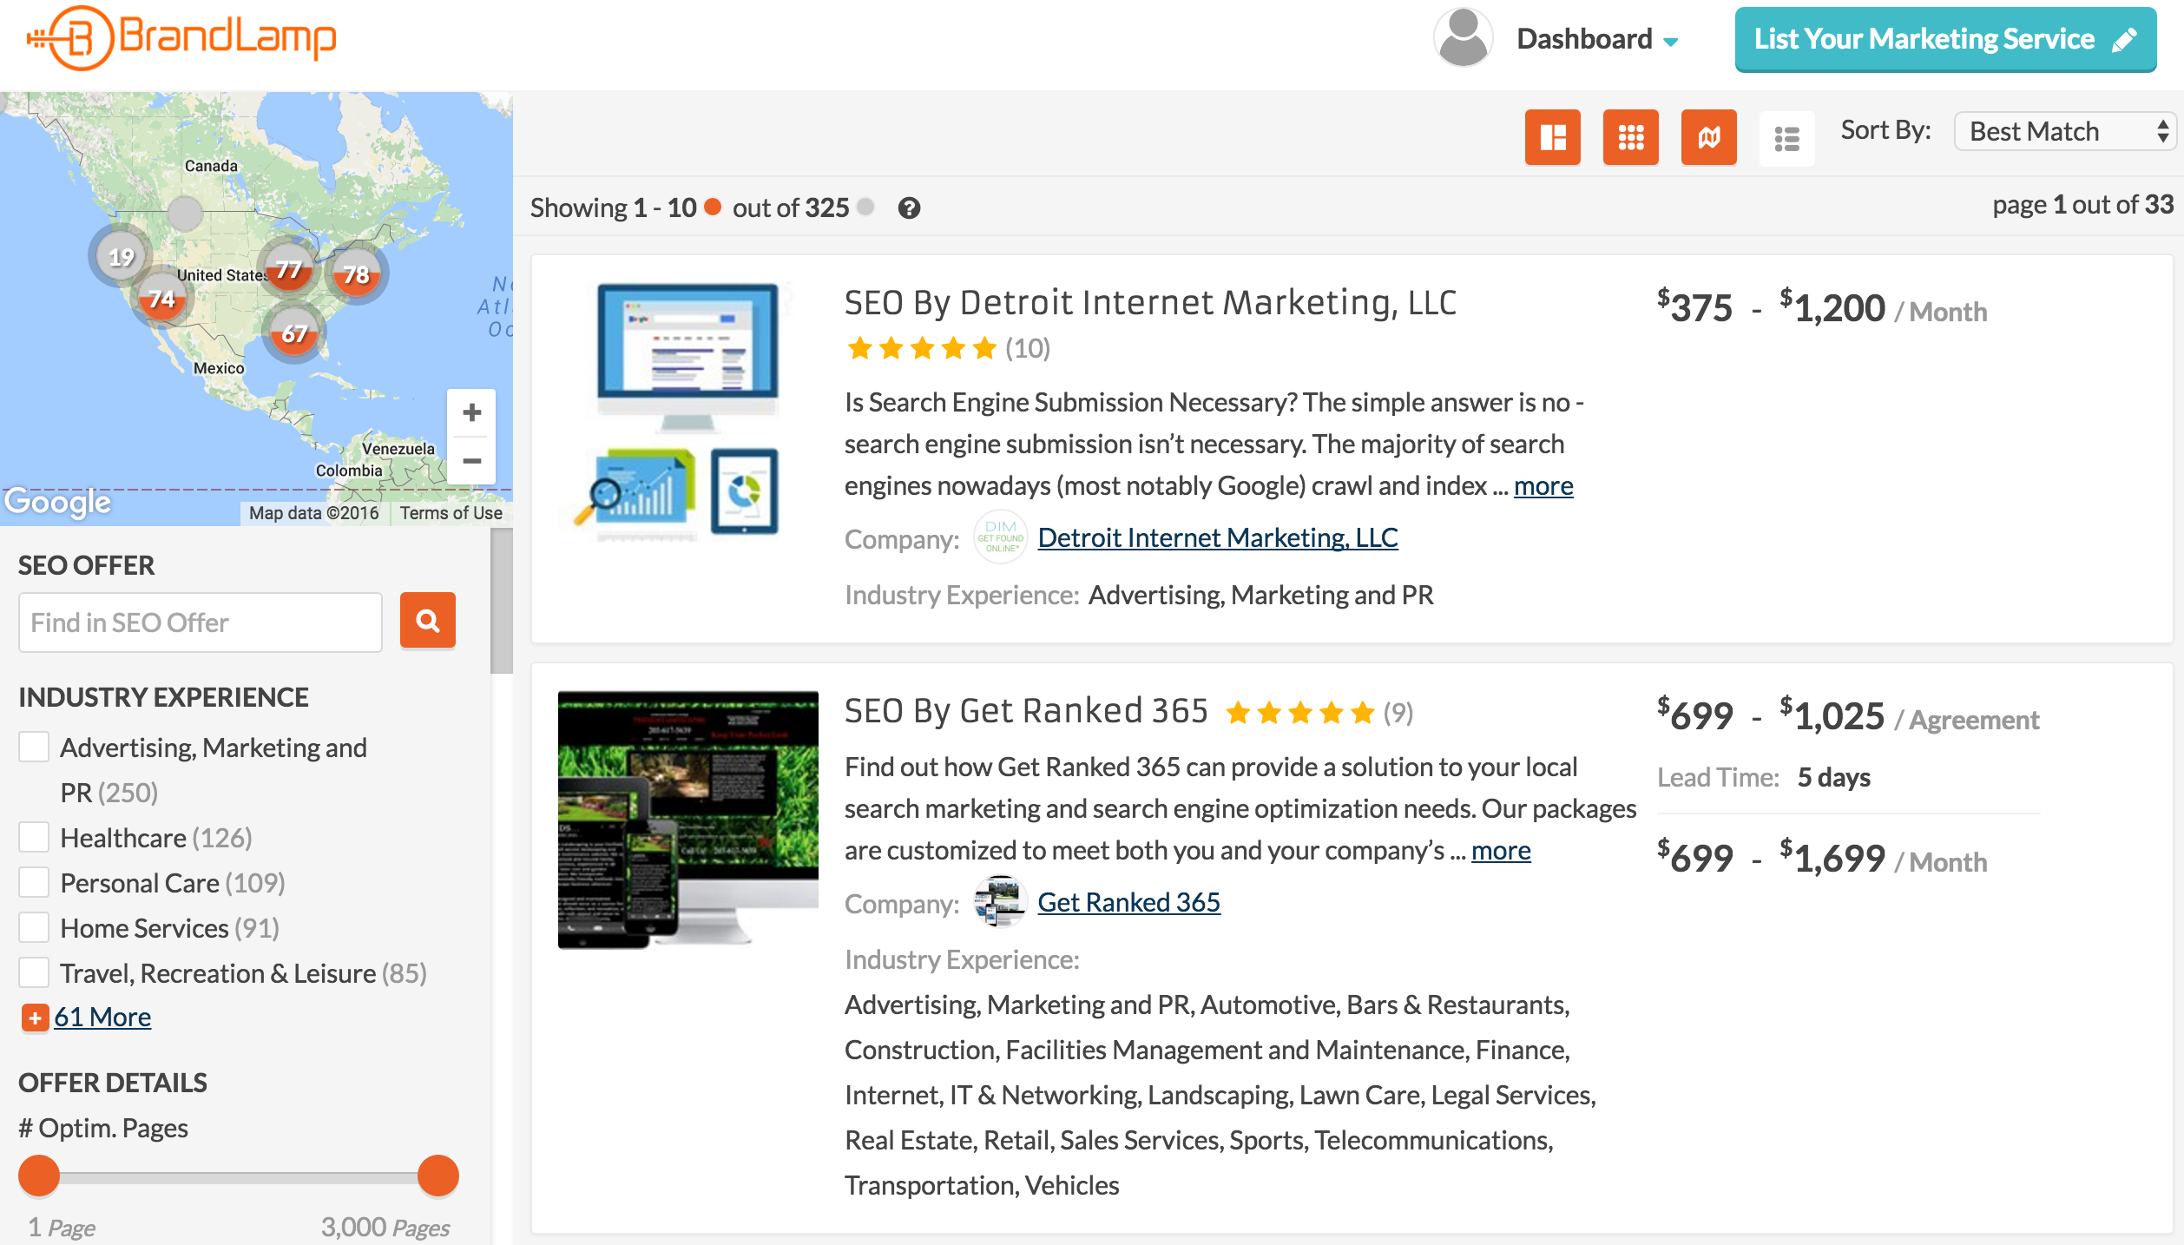The height and width of the screenshot is (1245, 2184).
Task: Select the map view icon
Action: pyautogui.click(x=1708, y=137)
